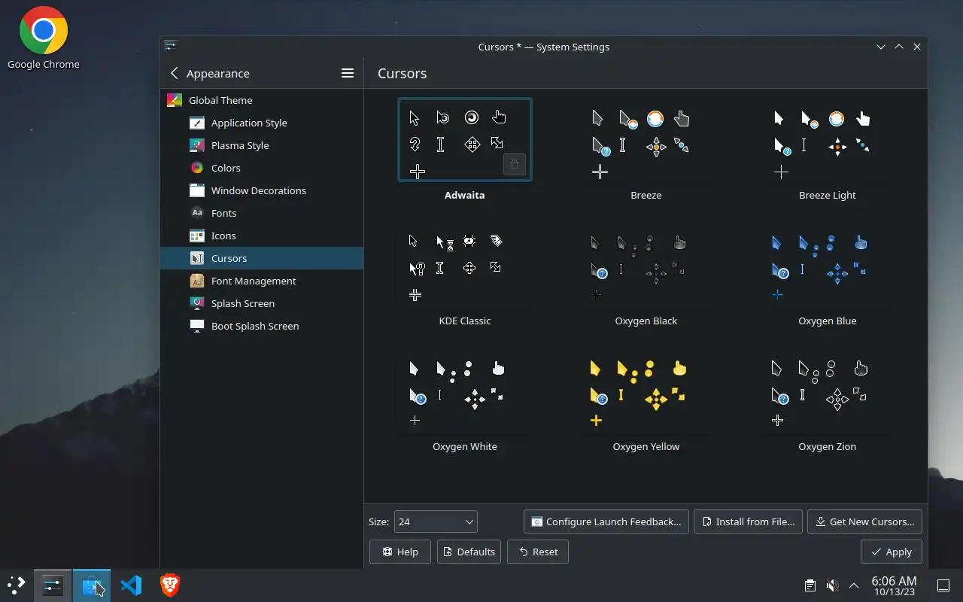Click the Fonts 'Aa' icon
The height and width of the screenshot is (602, 963).
[197, 213]
